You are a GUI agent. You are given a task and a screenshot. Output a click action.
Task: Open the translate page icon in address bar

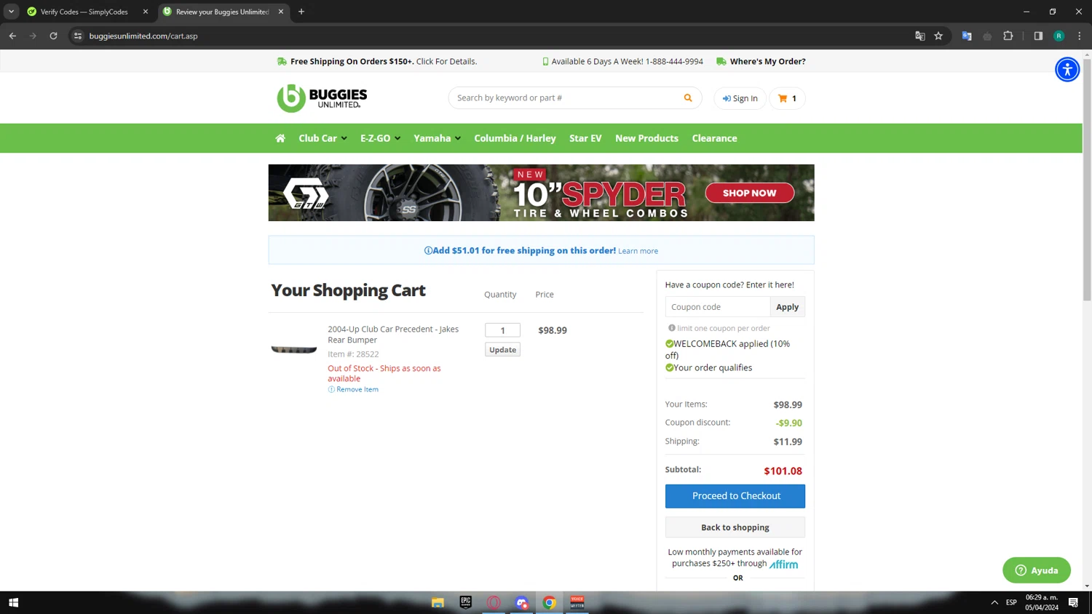[x=919, y=36]
